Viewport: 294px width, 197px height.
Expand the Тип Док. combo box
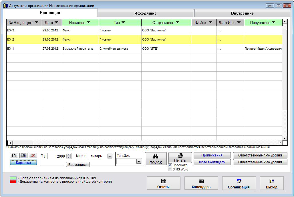click(x=139, y=161)
